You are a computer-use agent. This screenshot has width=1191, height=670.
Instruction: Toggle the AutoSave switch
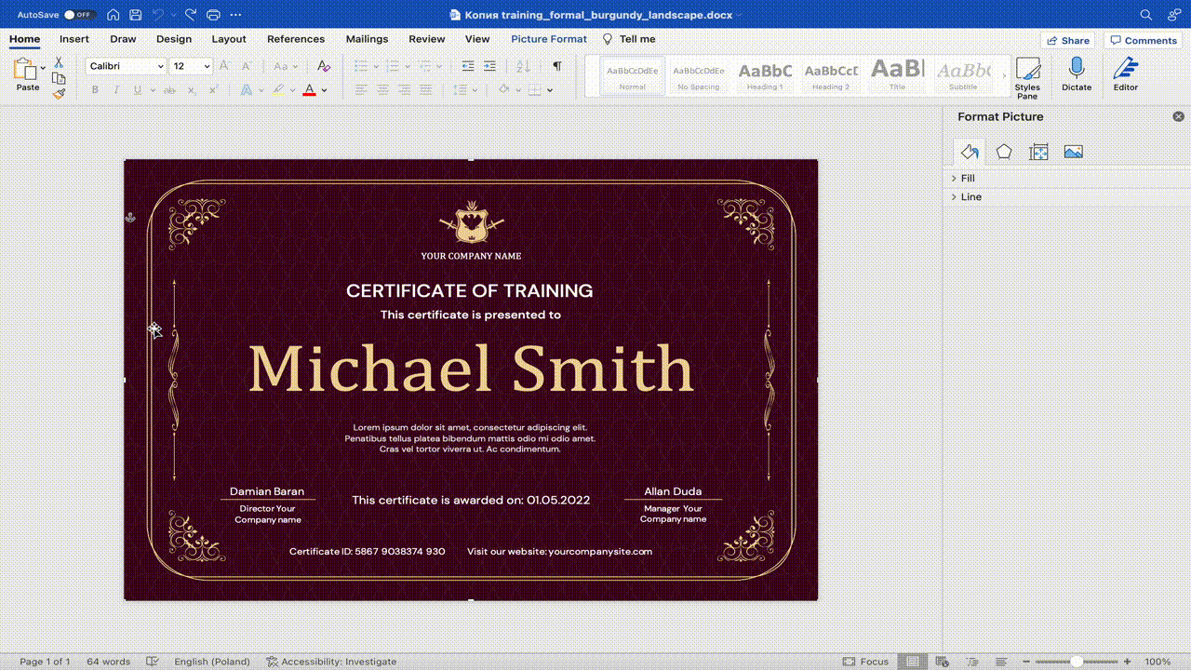coord(79,15)
